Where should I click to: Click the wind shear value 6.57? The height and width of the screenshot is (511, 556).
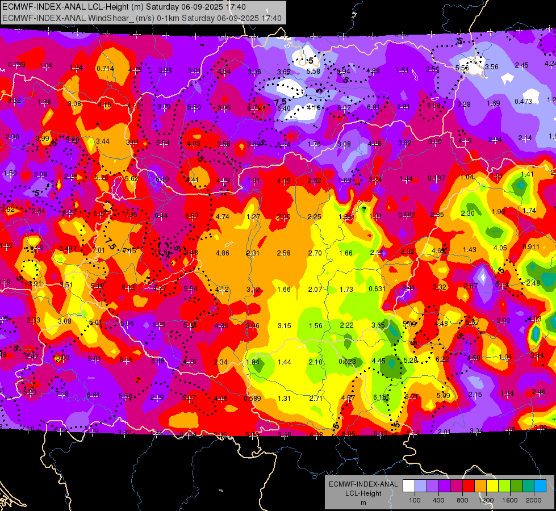192,216
